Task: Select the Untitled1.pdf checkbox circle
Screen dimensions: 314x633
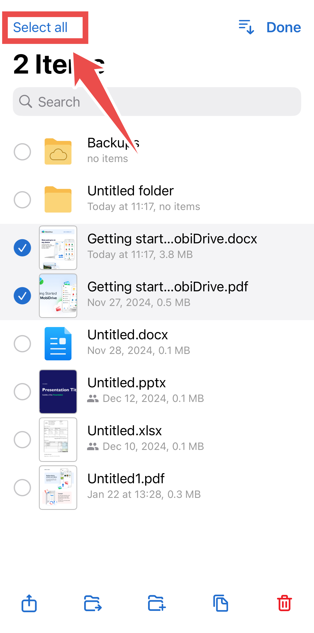Action: coord(22,488)
